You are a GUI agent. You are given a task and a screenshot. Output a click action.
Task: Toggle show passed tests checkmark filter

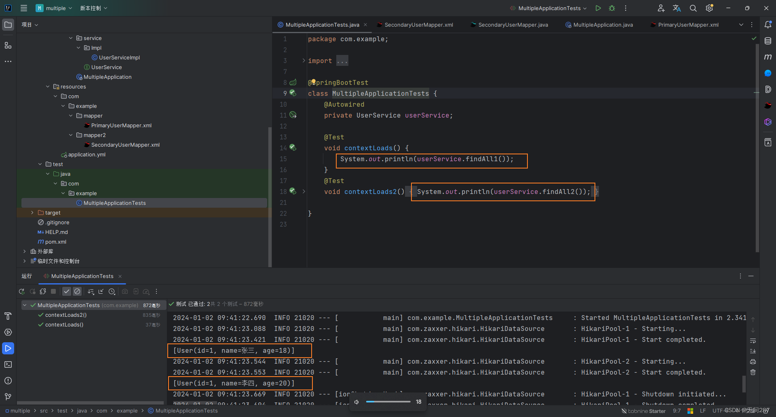67,291
